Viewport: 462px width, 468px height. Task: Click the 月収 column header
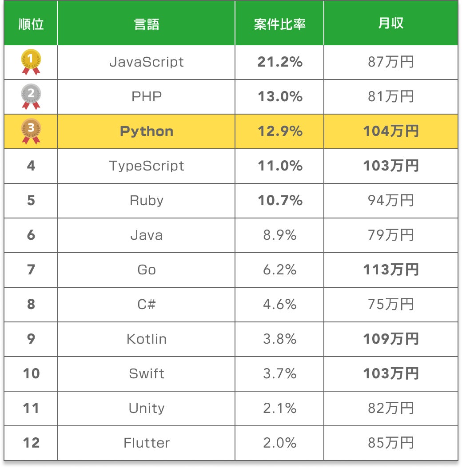(391, 24)
